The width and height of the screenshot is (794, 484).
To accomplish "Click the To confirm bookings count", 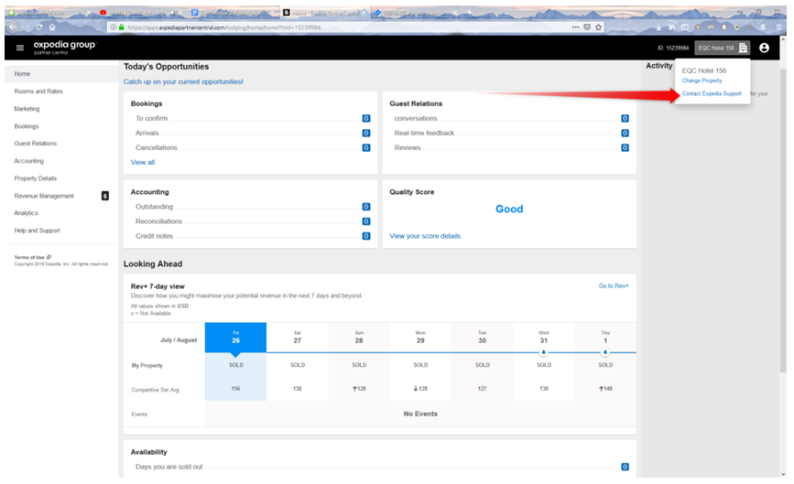I will pyautogui.click(x=366, y=118).
